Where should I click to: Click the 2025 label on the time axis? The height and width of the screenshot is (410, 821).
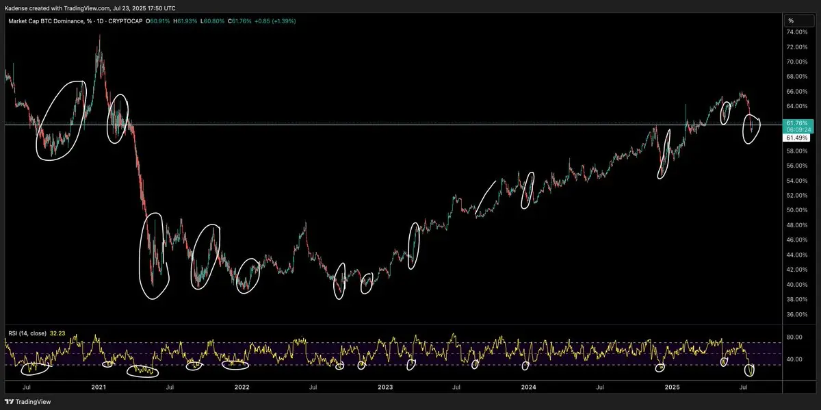[x=672, y=387]
